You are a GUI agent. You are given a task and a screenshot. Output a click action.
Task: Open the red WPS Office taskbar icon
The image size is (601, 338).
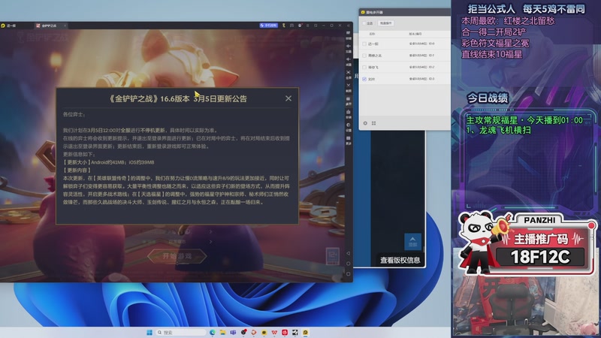(x=274, y=332)
